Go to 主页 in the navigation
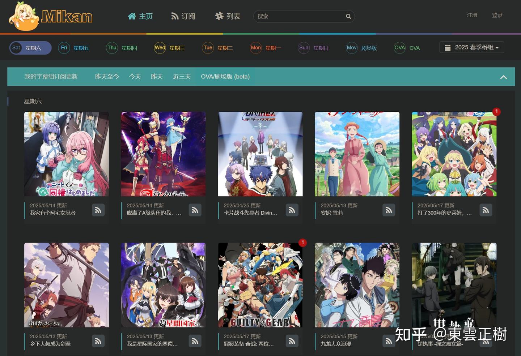The height and width of the screenshot is (356, 521). coord(140,16)
